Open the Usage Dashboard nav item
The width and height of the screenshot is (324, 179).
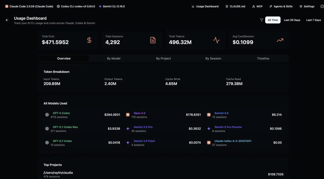(205, 6)
